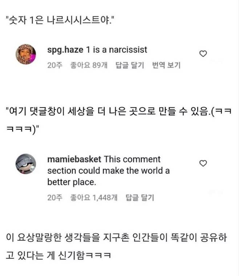239x276 pixels.
Task: Show translation with 번역 보기
Action: coord(166,65)
